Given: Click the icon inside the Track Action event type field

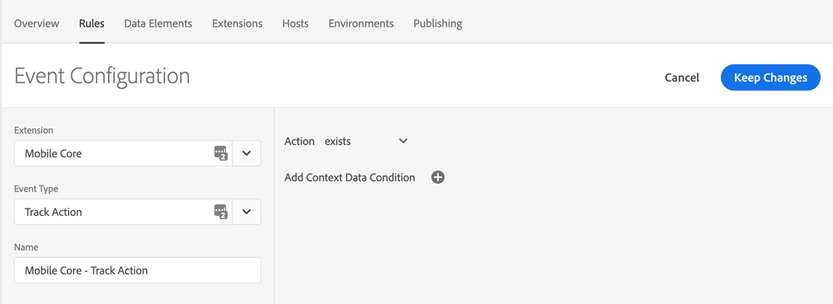Looking at the screenshot, I should click(x=221, y=212).
